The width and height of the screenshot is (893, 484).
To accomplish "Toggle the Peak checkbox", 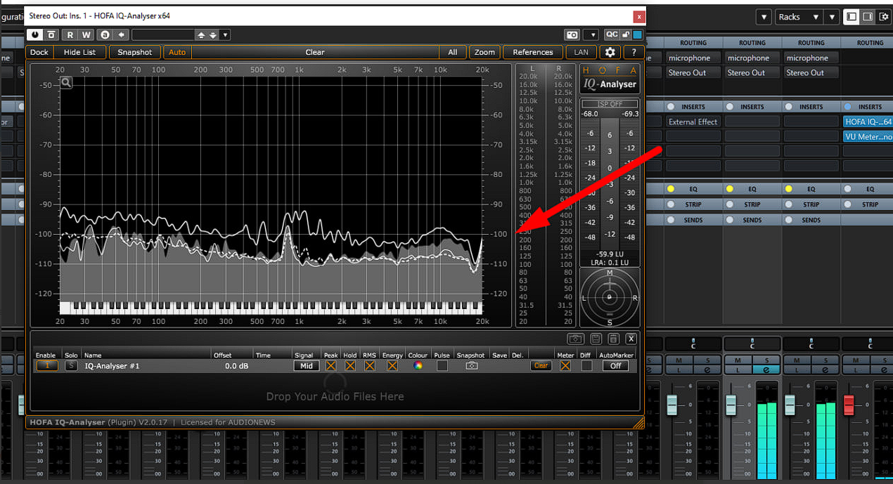I will 331,365.
